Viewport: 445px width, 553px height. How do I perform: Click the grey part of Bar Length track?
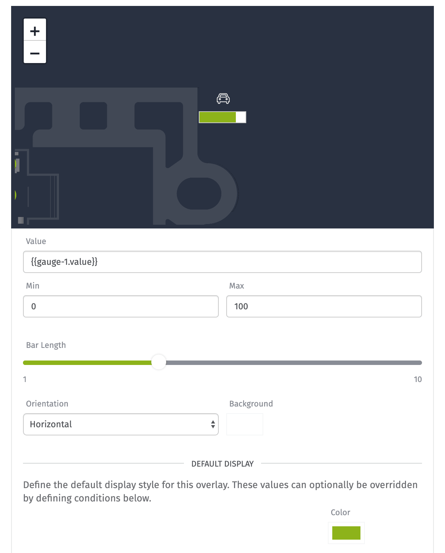pos(294,363)
